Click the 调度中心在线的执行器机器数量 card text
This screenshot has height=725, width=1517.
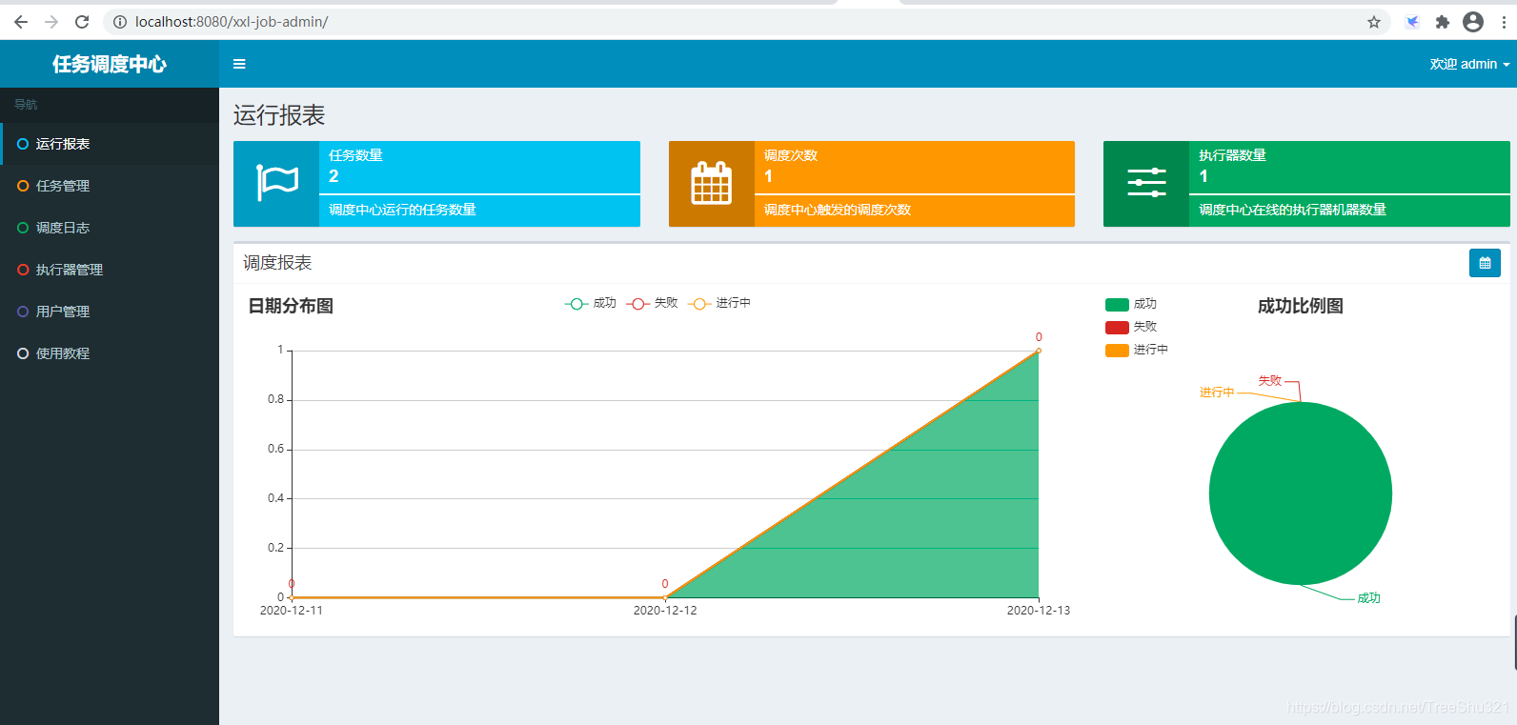click(x=1292, y=210)
